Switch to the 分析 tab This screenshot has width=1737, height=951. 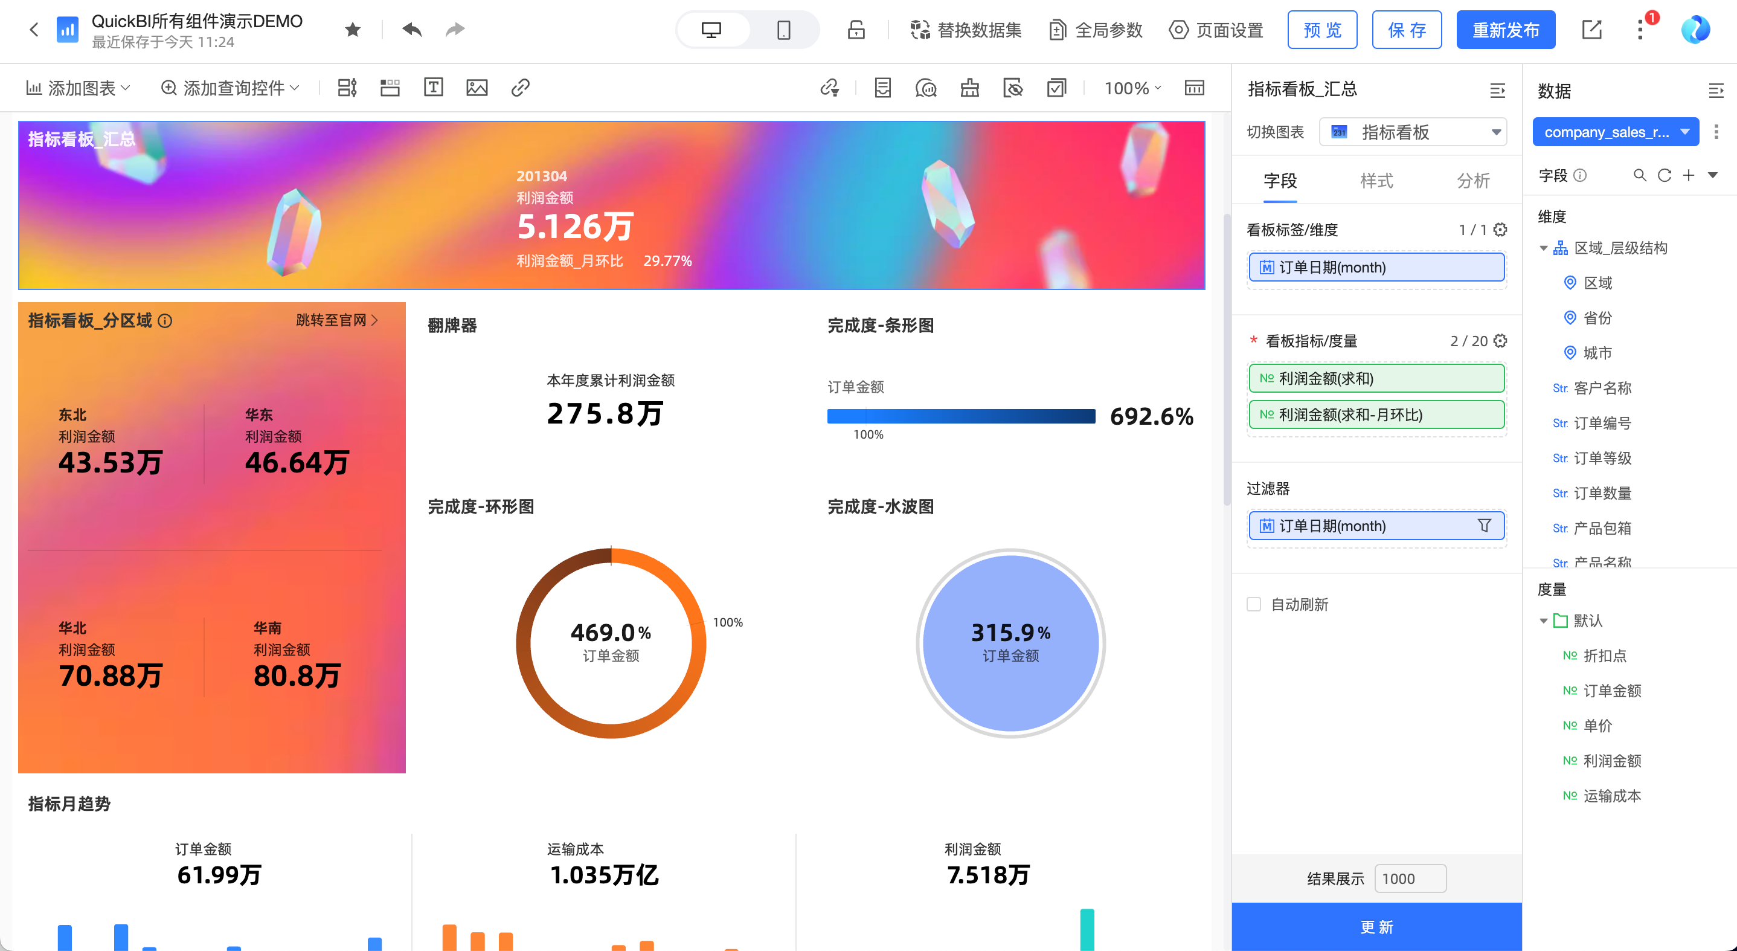pos(1472,181)
